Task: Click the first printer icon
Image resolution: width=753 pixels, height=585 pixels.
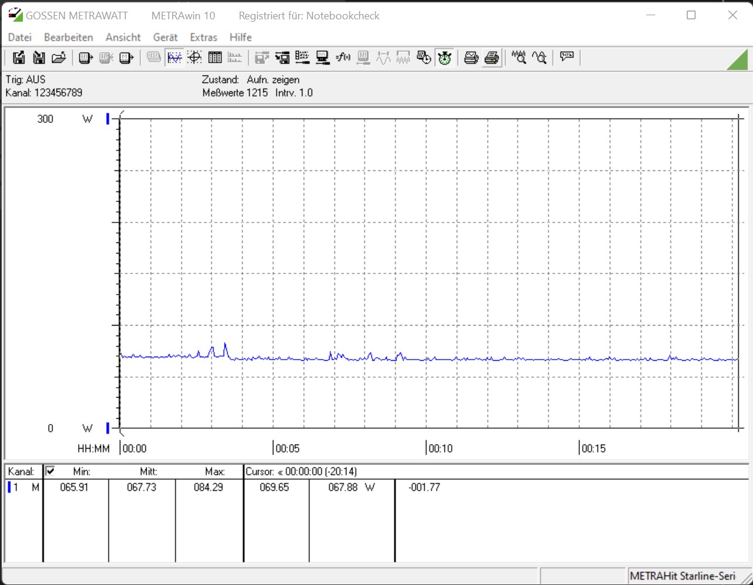Action: click(x=472, y=57)
